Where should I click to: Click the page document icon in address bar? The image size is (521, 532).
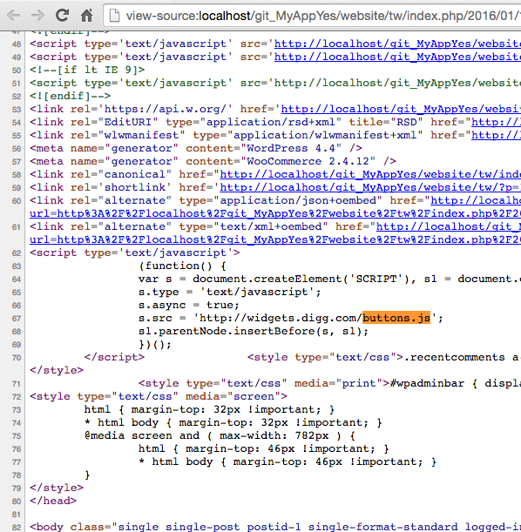[x=114, y=16]
